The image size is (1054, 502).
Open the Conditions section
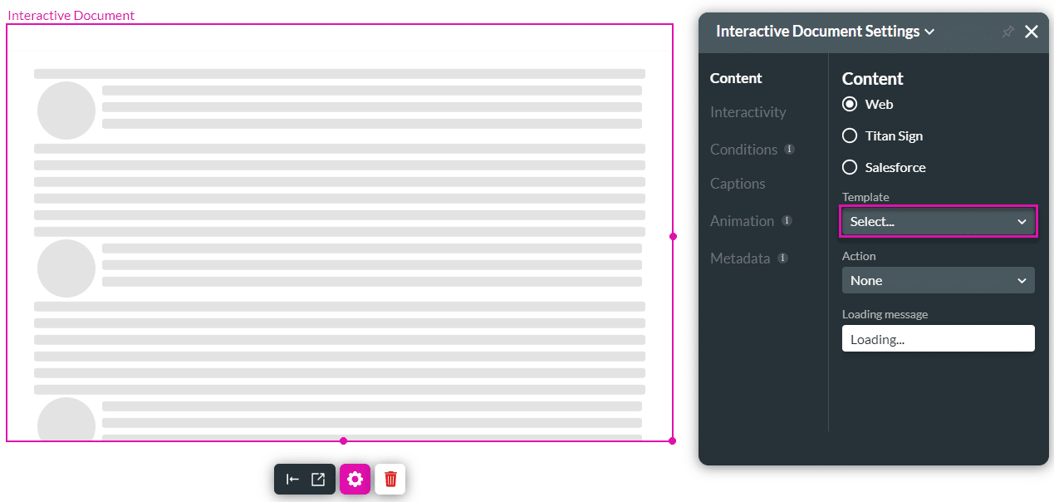coord(745,150)
